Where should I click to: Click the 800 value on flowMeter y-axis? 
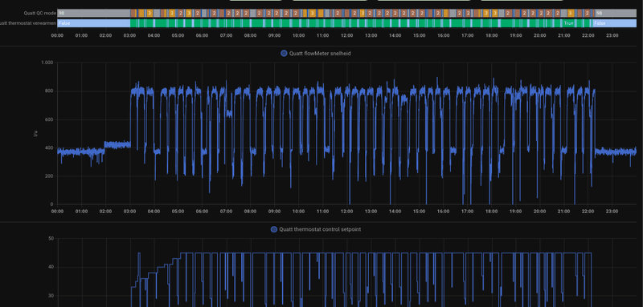click(50, 91)
